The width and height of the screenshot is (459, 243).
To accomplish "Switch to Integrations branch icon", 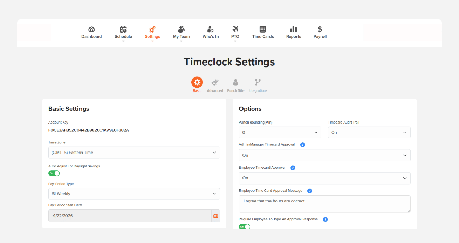I will [x=258, y=82].
